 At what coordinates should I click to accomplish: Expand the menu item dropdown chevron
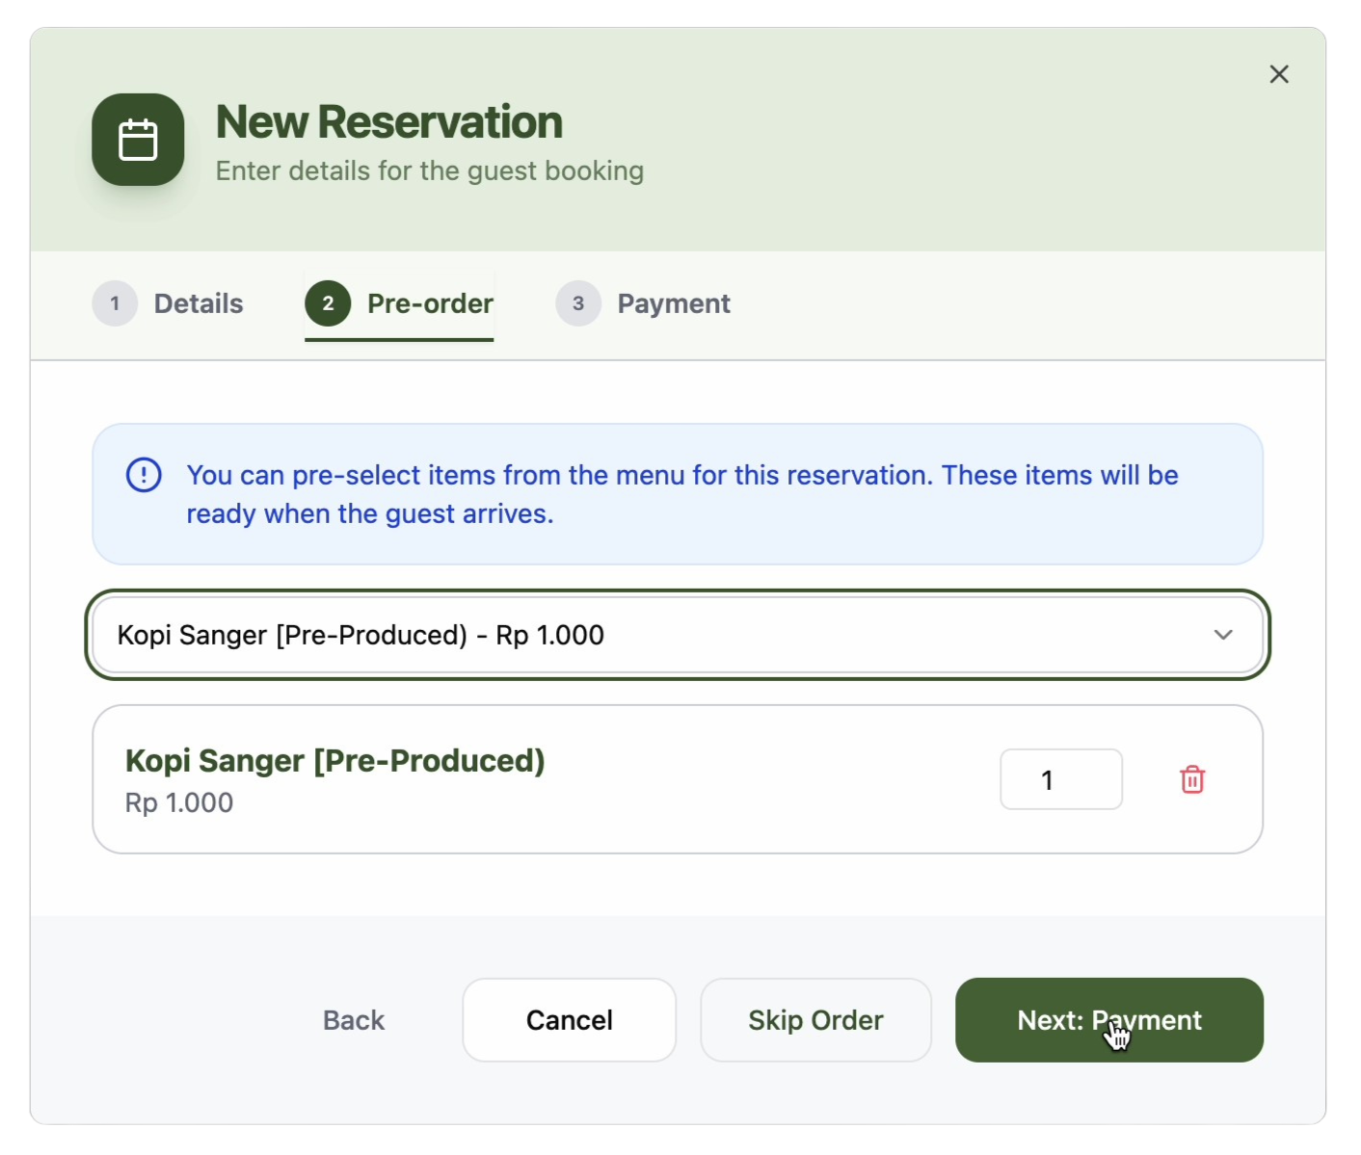(1223, 635)
